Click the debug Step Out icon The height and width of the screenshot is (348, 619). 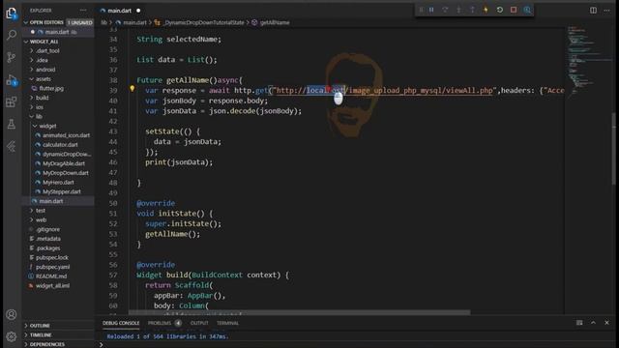(472, 10)
